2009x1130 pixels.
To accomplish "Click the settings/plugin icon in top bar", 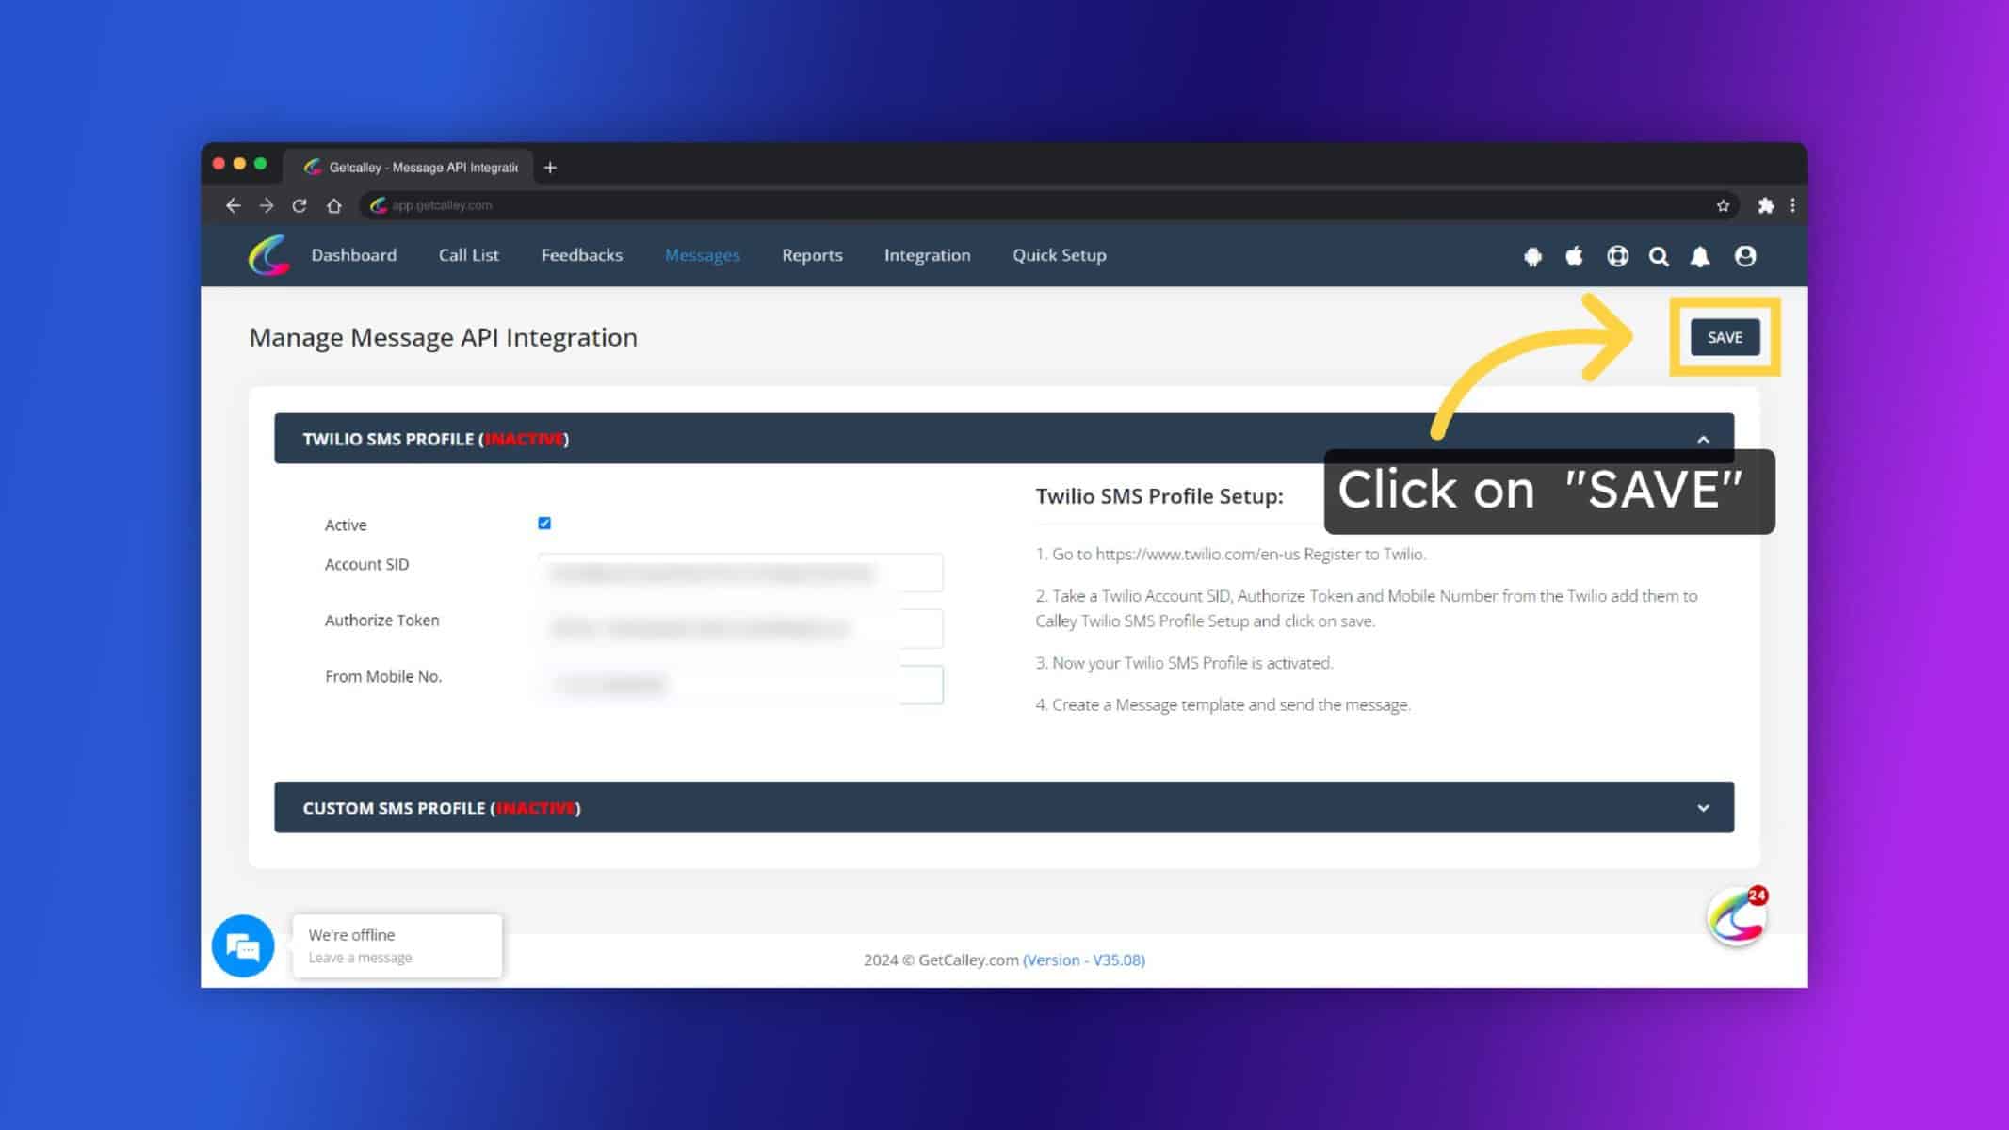I will click(1765, 205).
